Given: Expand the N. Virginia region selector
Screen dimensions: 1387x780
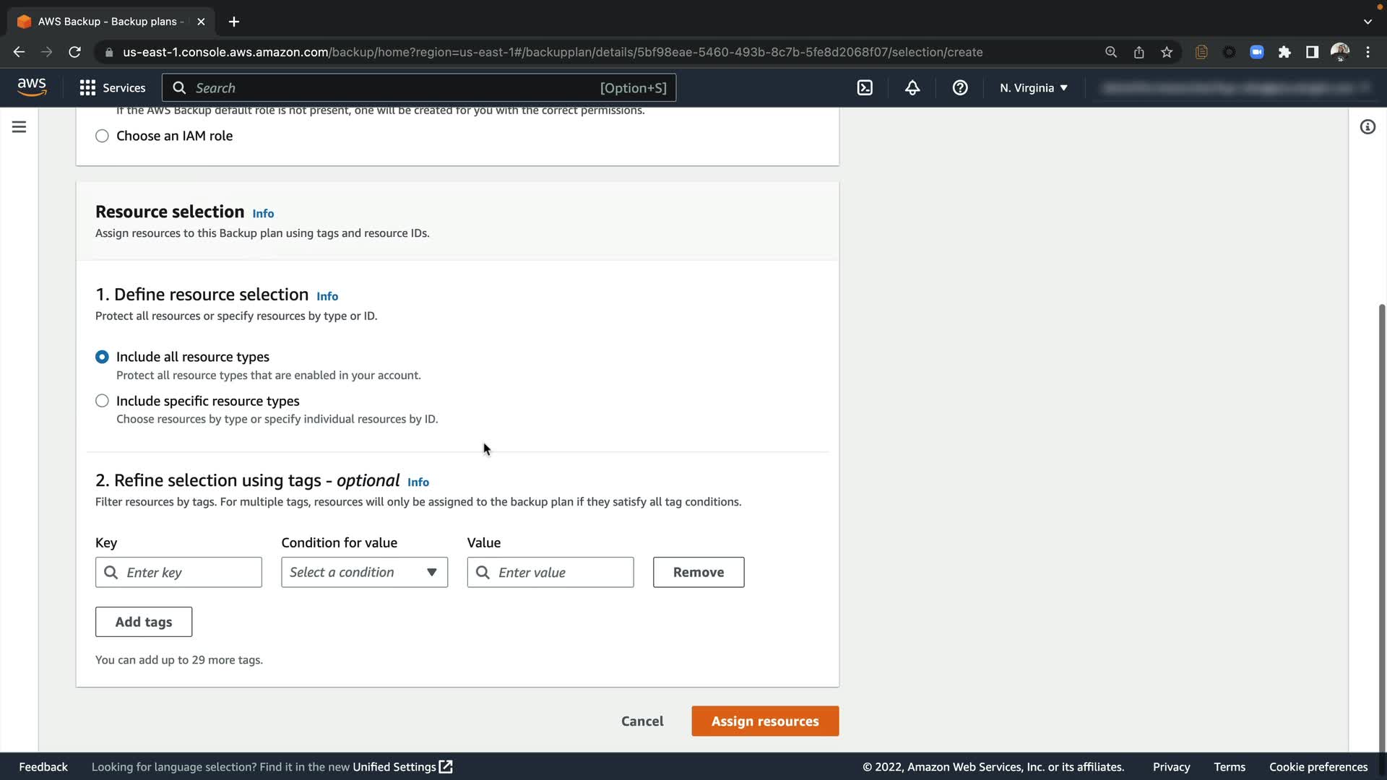Looking at the screenshot, I should tap(1033, 88).
